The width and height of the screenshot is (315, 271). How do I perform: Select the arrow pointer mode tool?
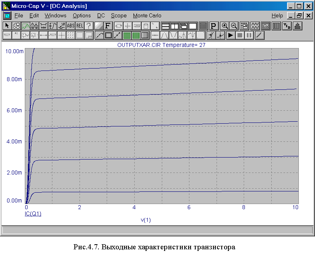tap(7, 26)
